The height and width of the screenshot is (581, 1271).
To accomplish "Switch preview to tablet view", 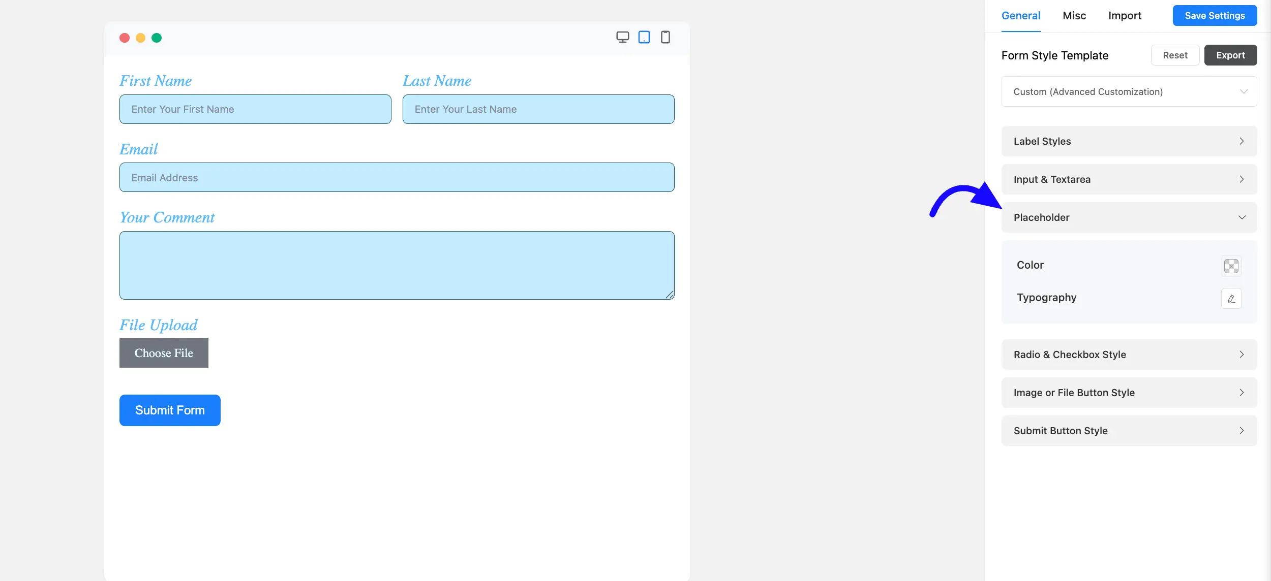I will (x=644, y=37).
